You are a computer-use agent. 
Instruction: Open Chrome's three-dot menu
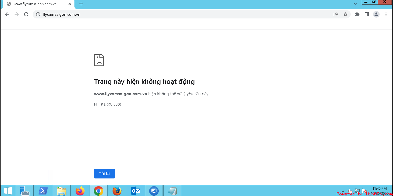[x=386, y=14]
